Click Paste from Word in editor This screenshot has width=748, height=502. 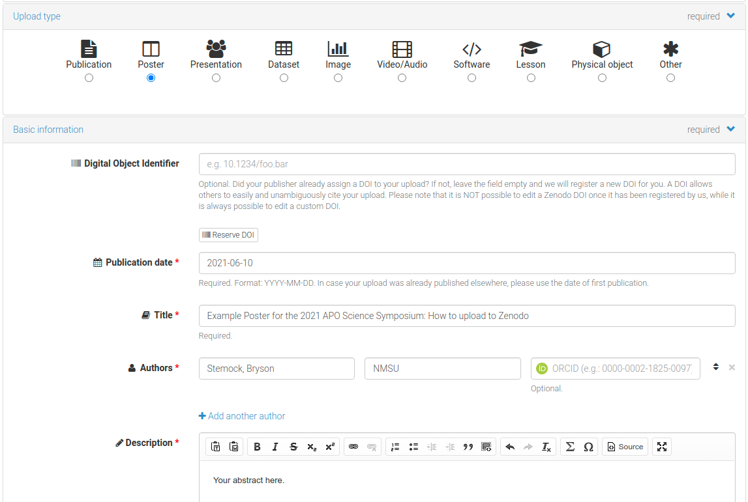[x=233, y=447]
